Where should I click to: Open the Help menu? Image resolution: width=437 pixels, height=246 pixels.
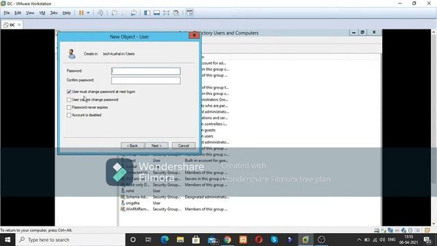click(66, 13)
